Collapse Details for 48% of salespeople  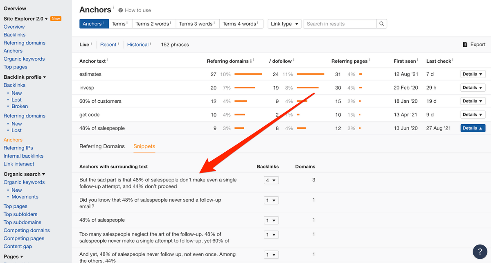click(x=473, y=128)
